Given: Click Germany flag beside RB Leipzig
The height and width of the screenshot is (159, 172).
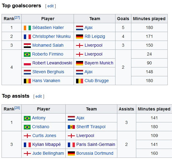Looking at the screenshot, I should pyautogui.click(x=79, y=37).
